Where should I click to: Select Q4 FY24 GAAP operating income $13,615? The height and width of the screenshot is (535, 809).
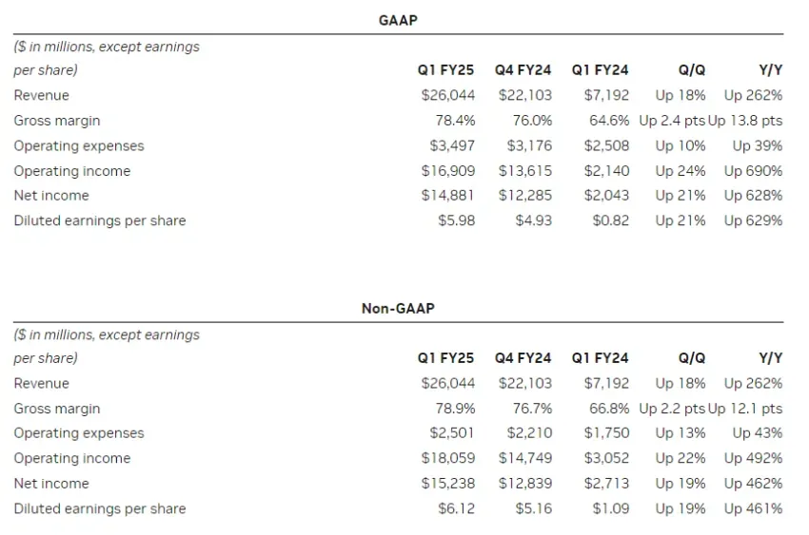click(524, 171)
